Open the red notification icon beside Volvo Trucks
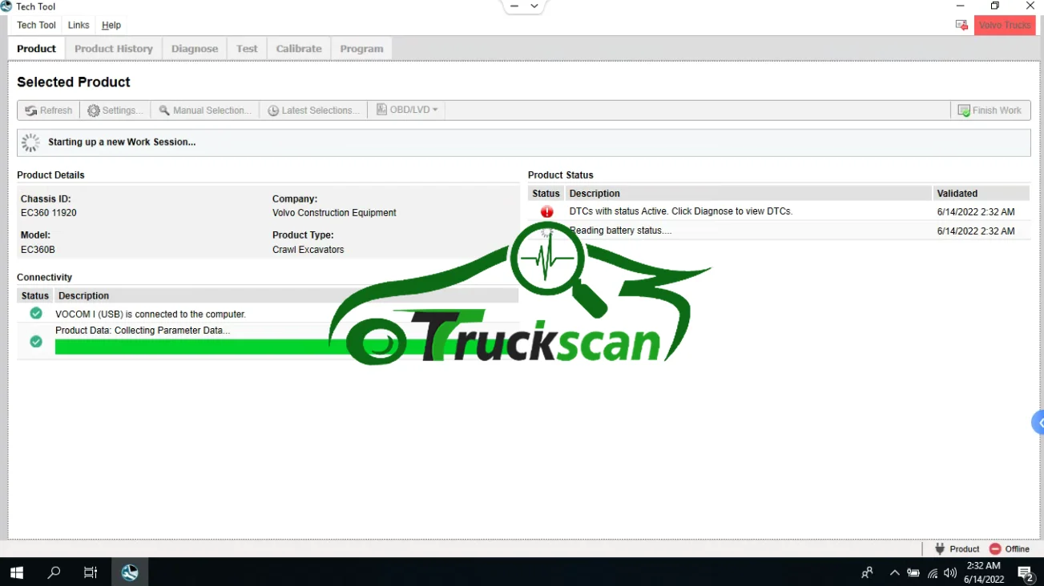This screenshot has width=1044, height=586. click(961, 26)
